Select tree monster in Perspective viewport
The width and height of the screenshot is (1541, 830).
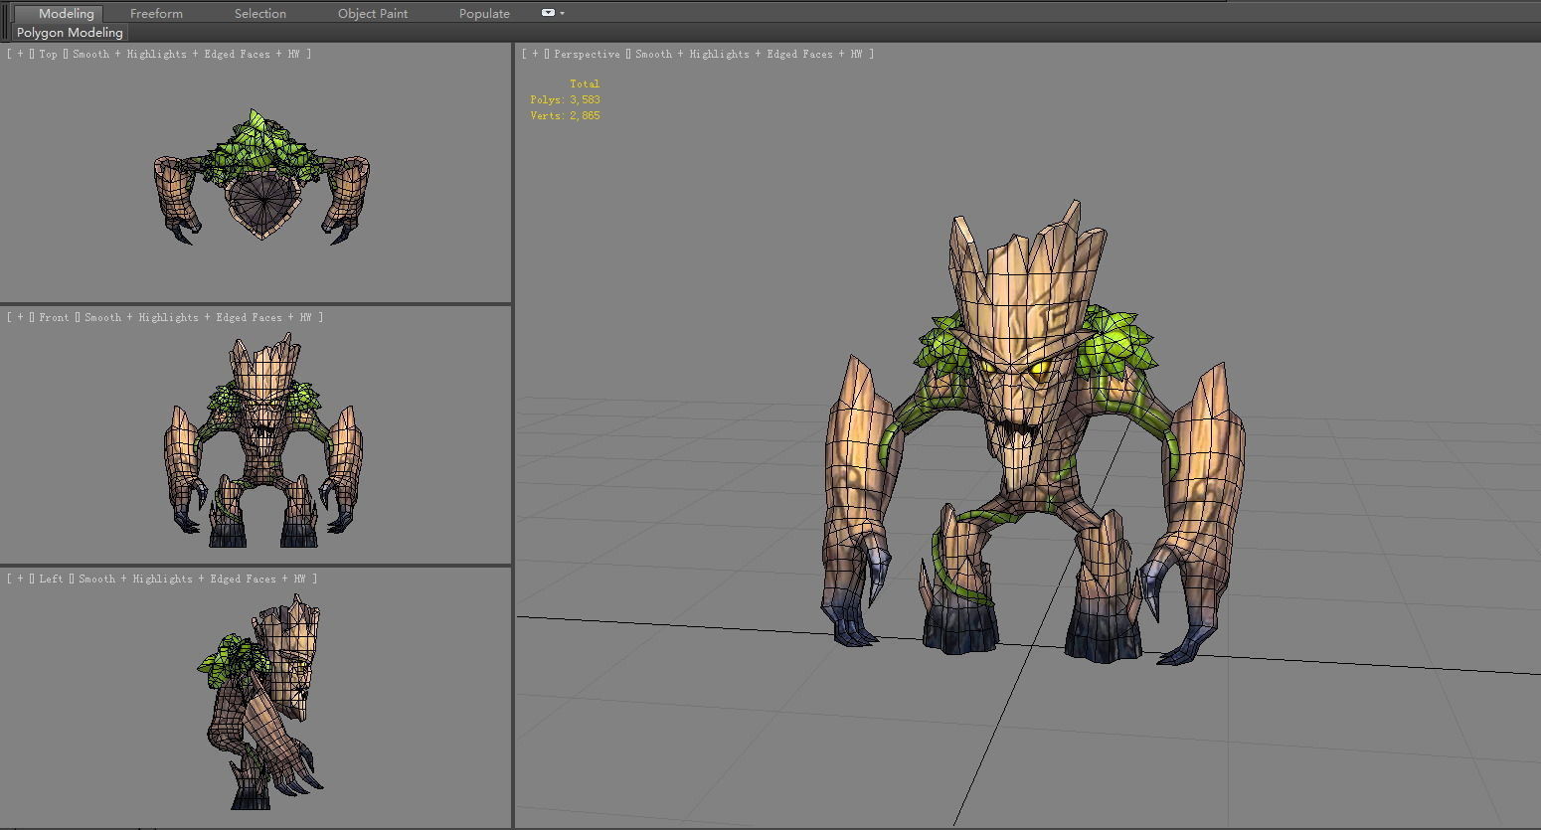click(x=1032, y=432)
